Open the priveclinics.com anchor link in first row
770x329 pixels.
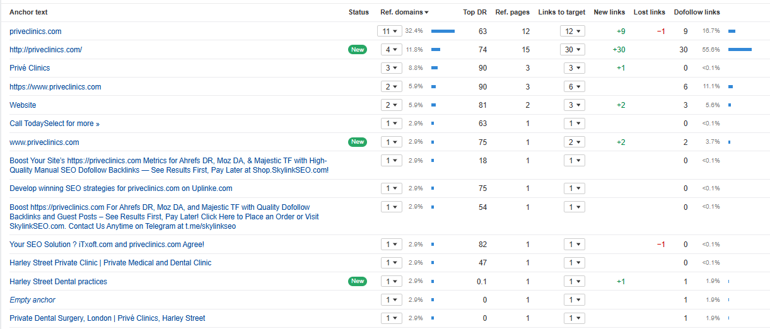pyautogui.click(x=35, y=32)
